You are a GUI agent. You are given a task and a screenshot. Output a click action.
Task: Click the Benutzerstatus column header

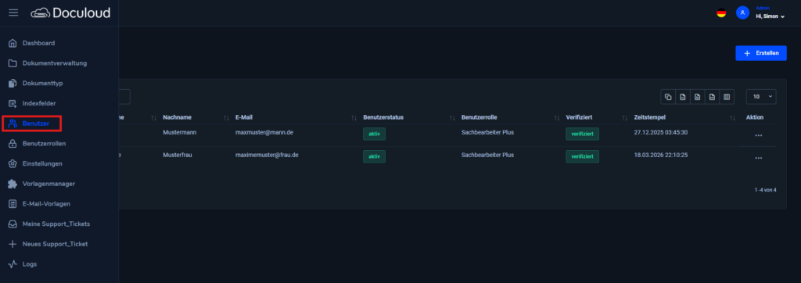tap(383, 117)
